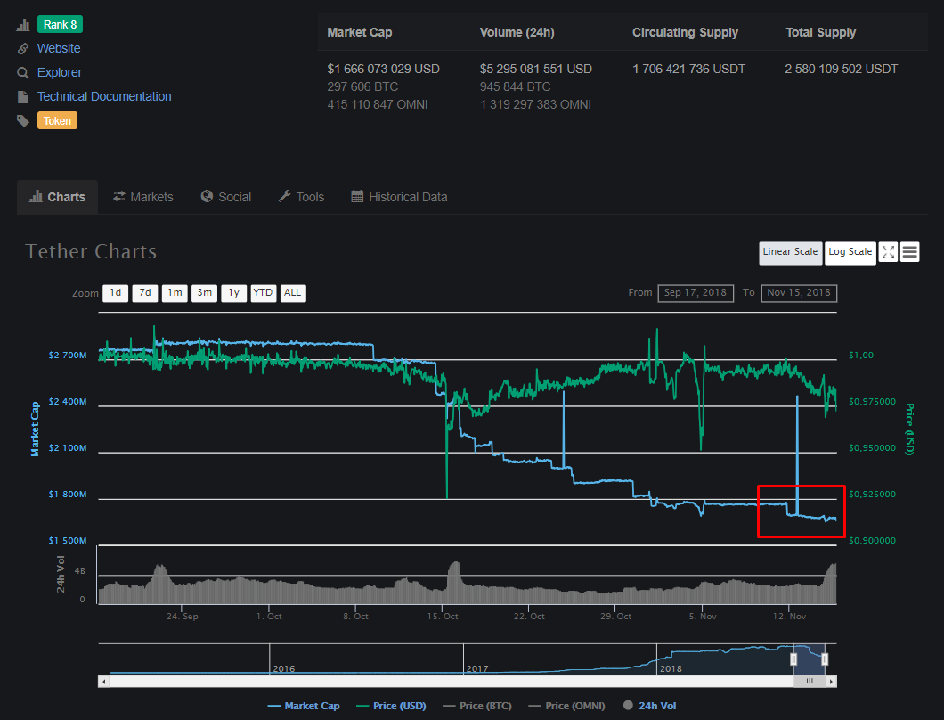Click the fullscreen expand chart icon
The width and height of the screenshot is (944, 720).
click(x=888, y=252)
